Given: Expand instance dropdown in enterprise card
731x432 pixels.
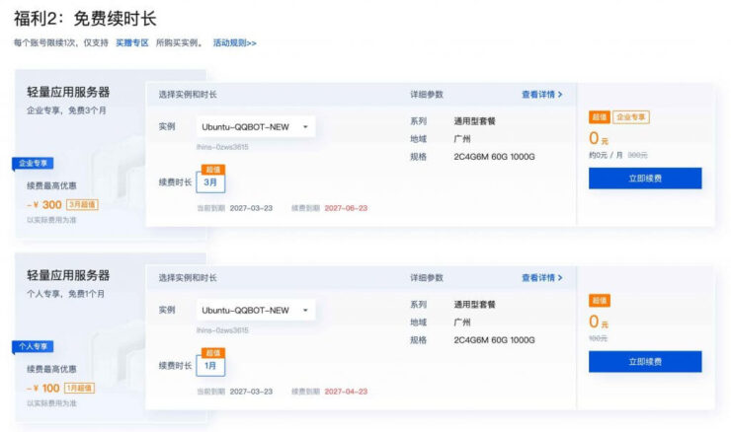Looking at the screenshot, I should 256,126.
